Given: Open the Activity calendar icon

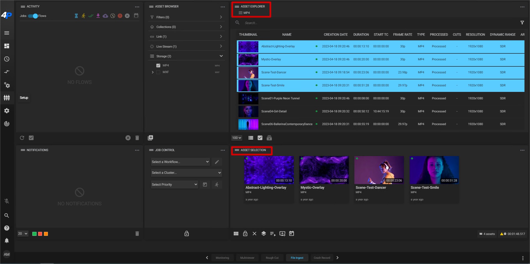Looking at the screenshot, I should click(x=136, y=15).
